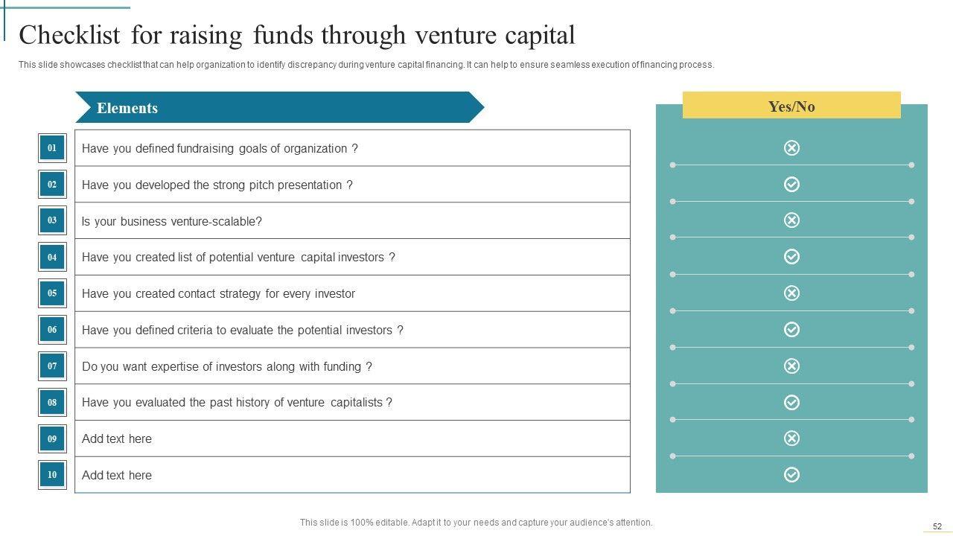Click the cross icon beside venture-scalable question
This screenshot has height=536, width=953.
pos(791,220)
